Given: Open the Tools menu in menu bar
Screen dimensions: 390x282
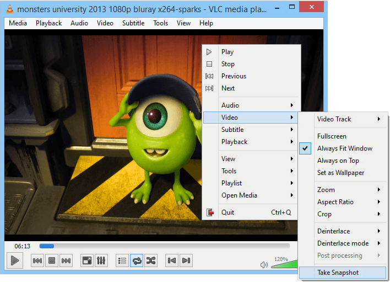Looking at the screenshot, I should (161, 23).
